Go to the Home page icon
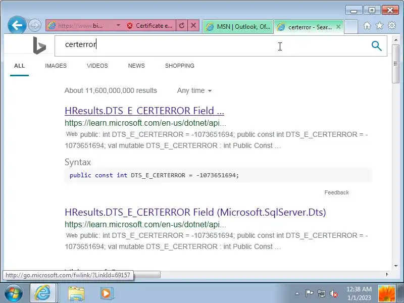The width and height of the screenshot is (404, 303). tap(367, 26)
